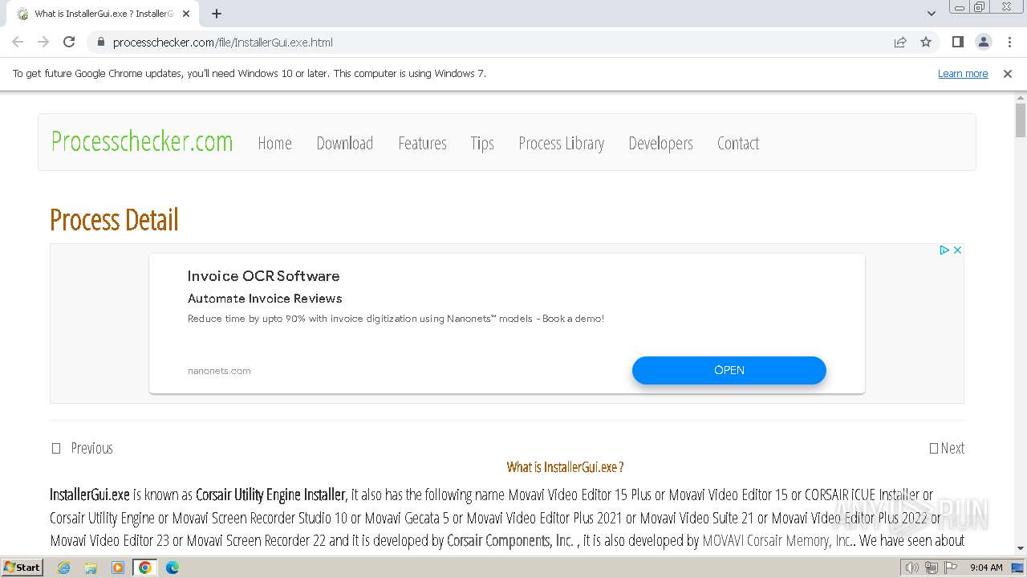
Task: Select Chrome icon in the taskbar
Action: (x=145, y=568)
